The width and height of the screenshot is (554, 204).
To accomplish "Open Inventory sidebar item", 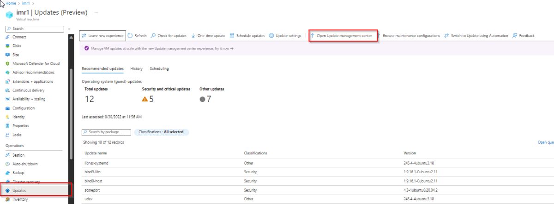I will [20, 199].
